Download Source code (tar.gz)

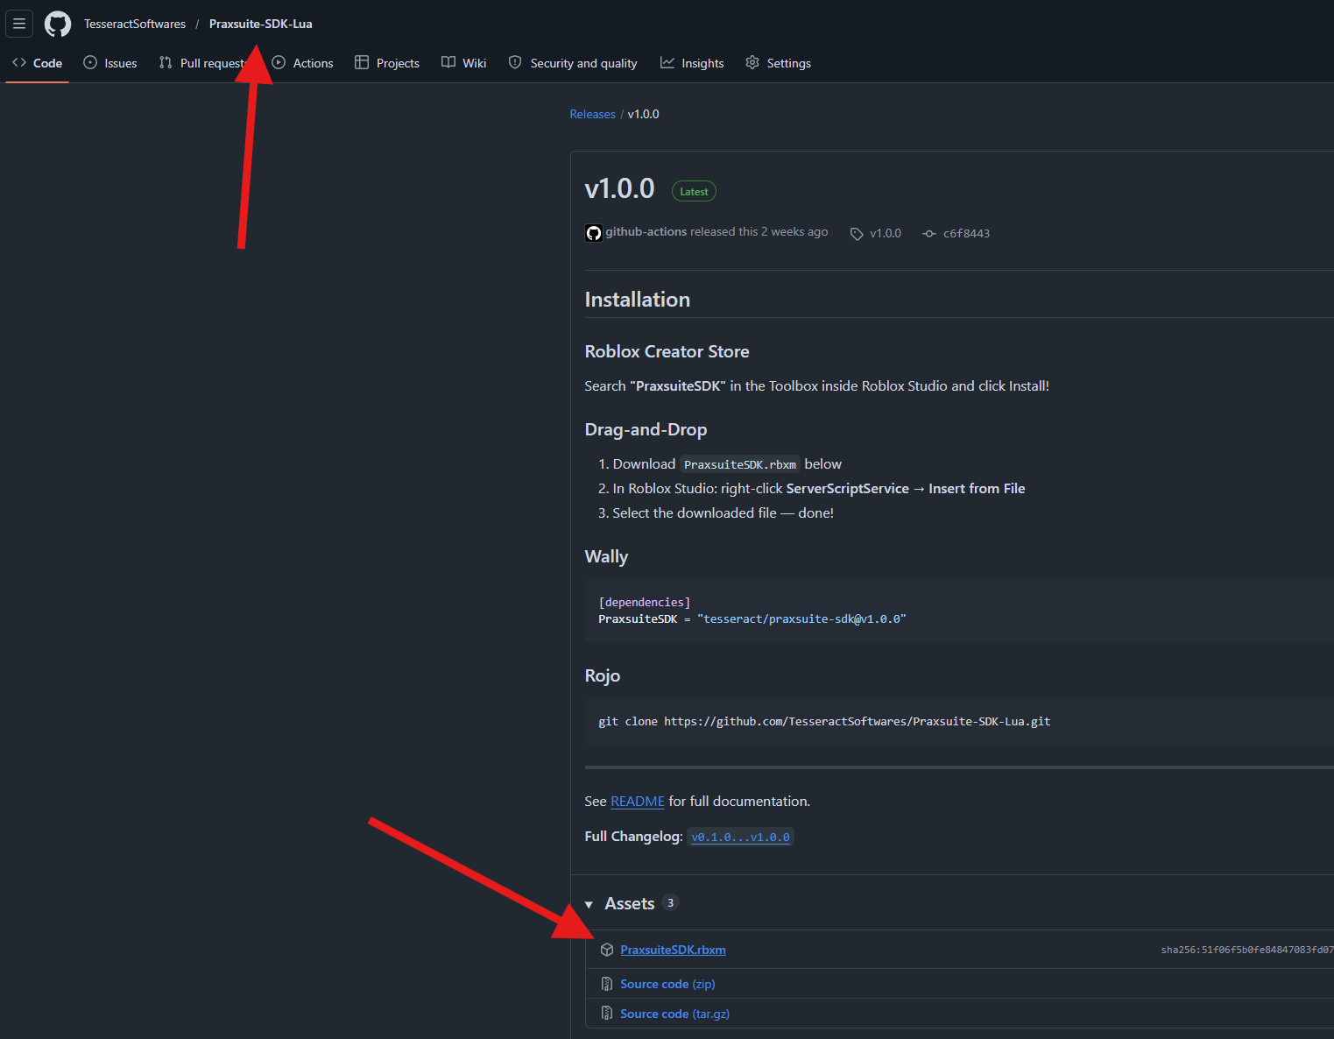pos(674,1014)
